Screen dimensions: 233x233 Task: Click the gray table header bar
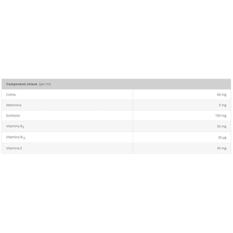coord(116,84)
